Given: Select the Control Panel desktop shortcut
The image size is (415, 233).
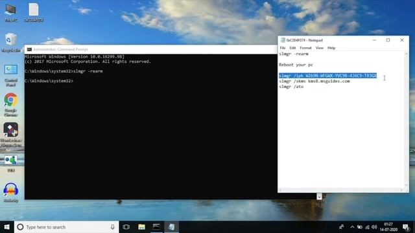Looking at the screenshot, I should 11,75.
